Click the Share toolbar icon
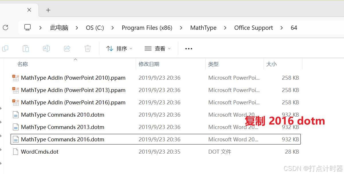The height and width of the screenshot is (174, 344). tap(67, 48)
